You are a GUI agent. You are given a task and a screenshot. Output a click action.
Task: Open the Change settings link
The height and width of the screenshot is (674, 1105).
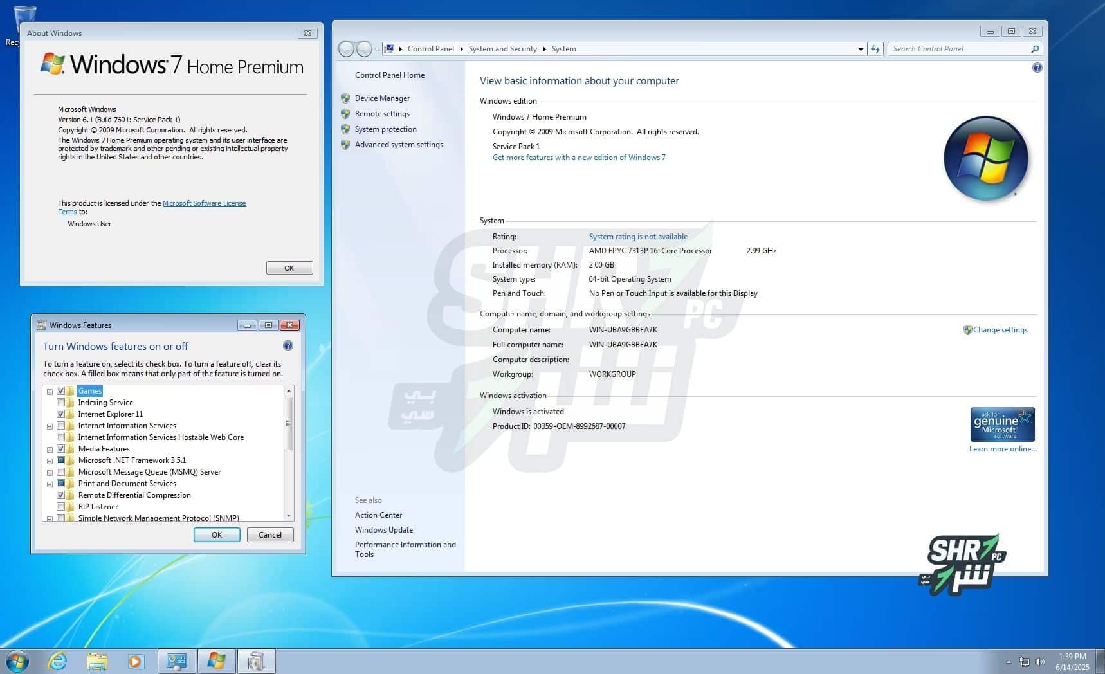(x=1000, y=330)
